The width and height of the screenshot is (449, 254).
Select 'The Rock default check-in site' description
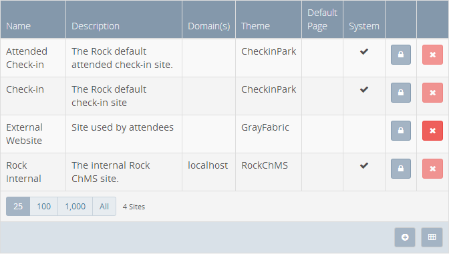click(109, 96)
